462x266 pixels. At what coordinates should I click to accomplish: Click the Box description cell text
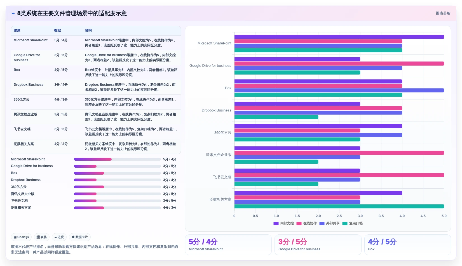(x=131, y=72)
